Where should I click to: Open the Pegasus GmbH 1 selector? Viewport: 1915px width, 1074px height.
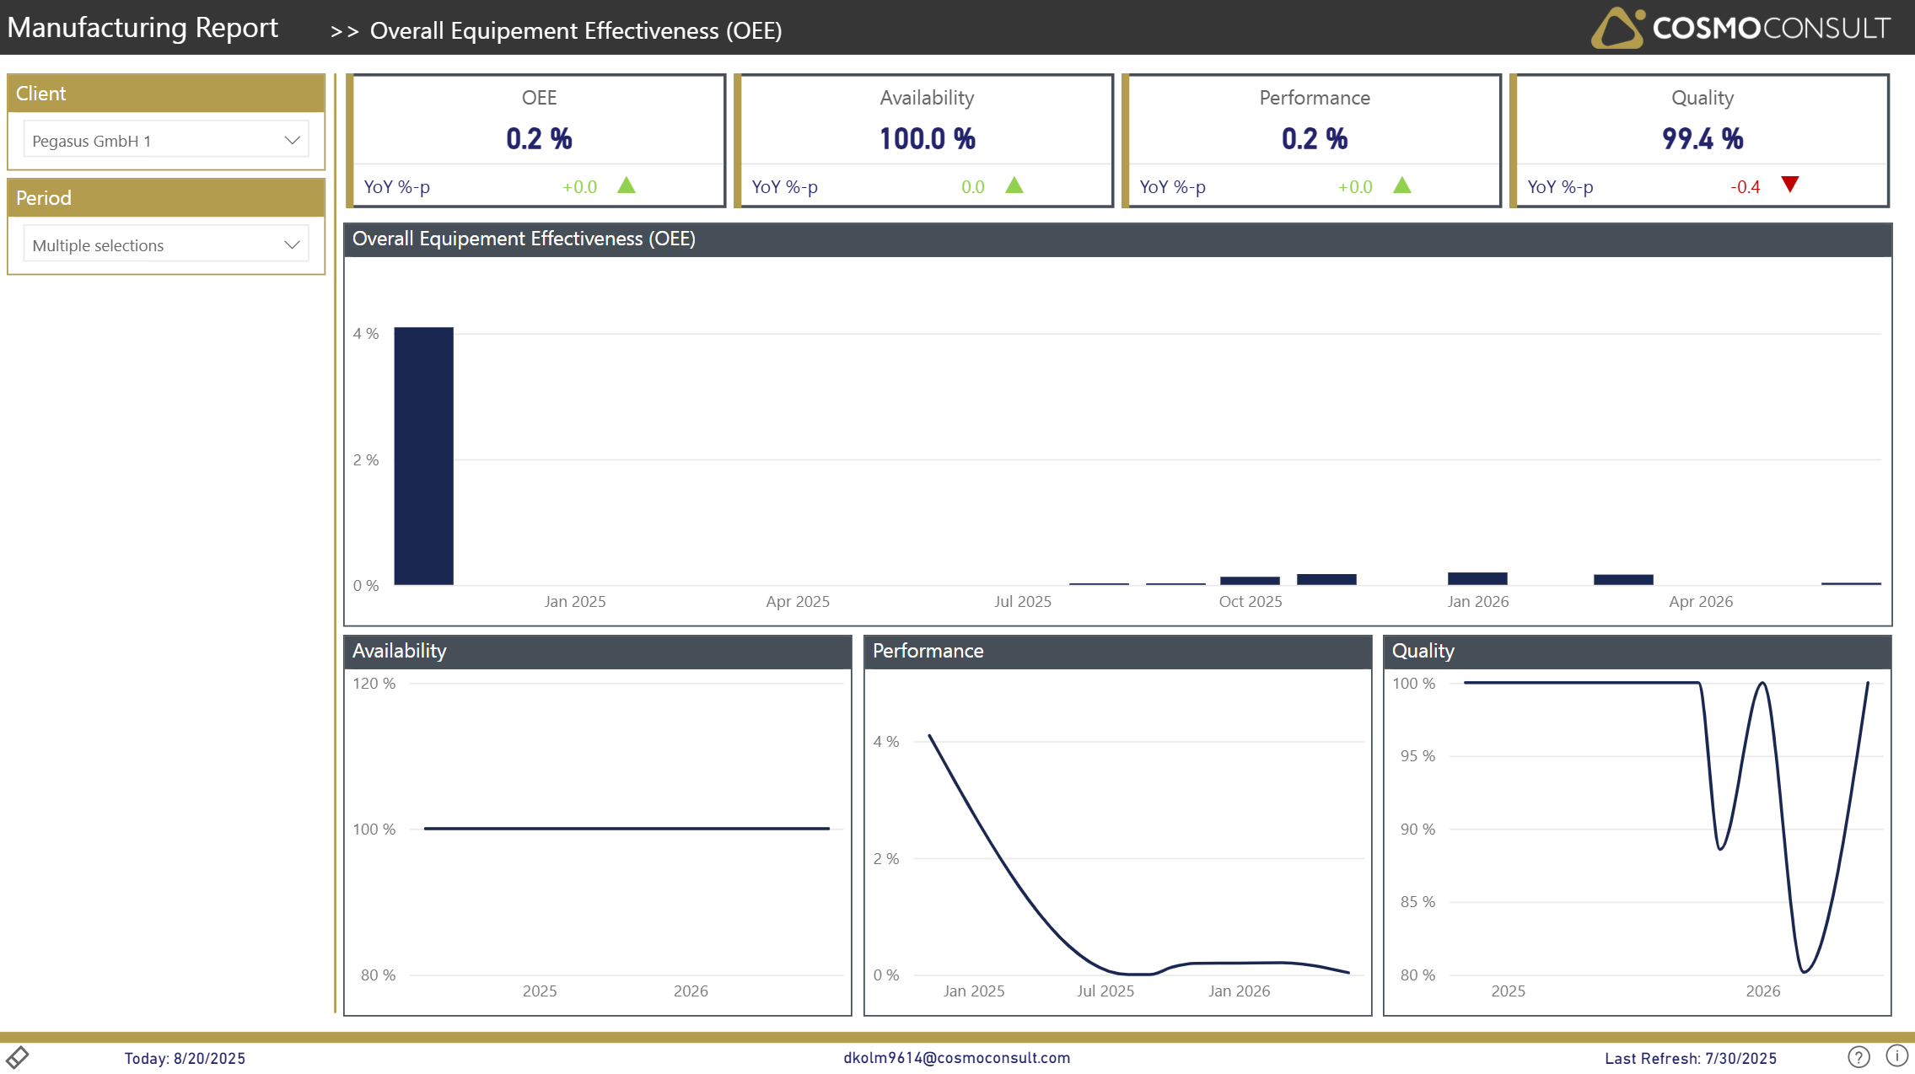pyautogui.click(x=152, y=140)
